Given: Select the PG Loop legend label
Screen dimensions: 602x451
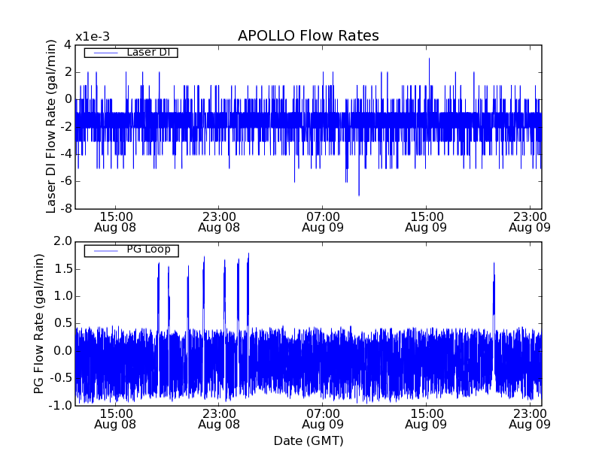Looking at the screenshot, I should point(148,250).
